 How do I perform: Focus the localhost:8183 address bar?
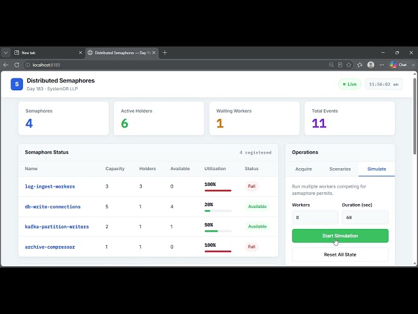pyautogui.click(x=176, y=65)
